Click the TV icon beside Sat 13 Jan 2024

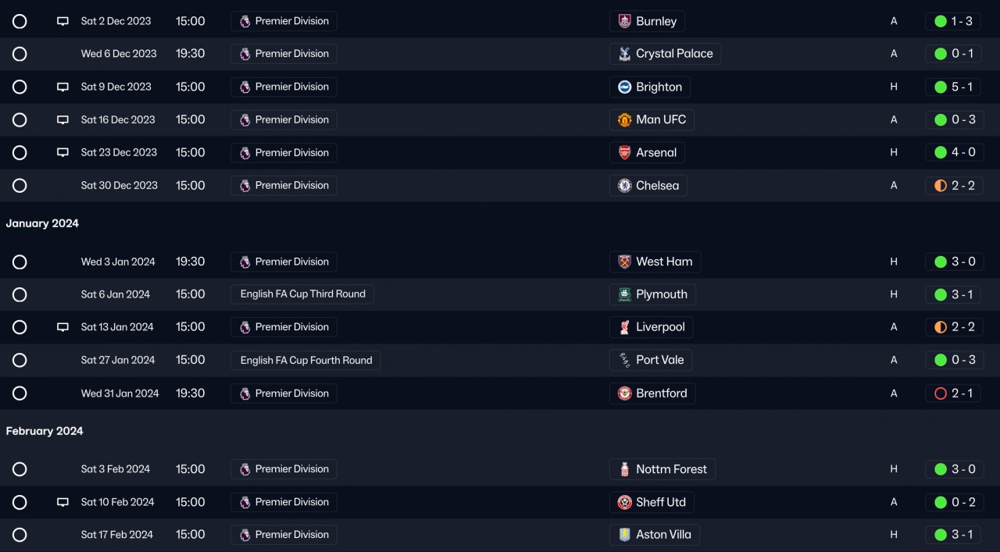point(62,327)
